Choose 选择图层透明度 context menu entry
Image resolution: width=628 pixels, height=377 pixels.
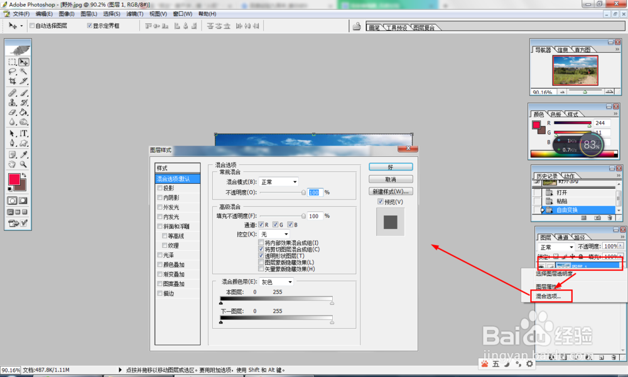[x=554, y=273]
